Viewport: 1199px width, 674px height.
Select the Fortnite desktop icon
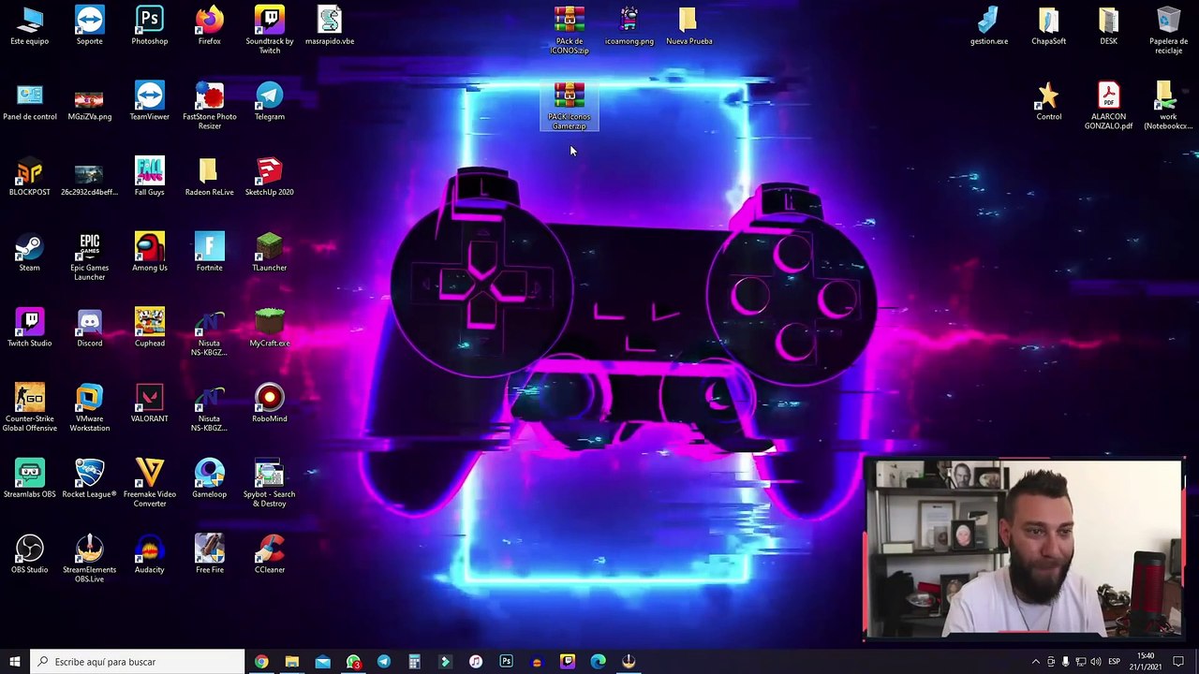pyautogui.click(x=210, y=253)
